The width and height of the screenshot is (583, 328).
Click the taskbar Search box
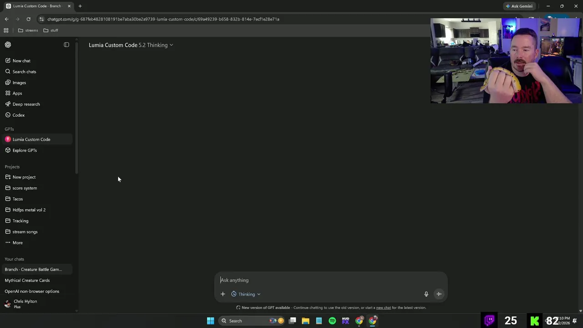coord(252,321)
